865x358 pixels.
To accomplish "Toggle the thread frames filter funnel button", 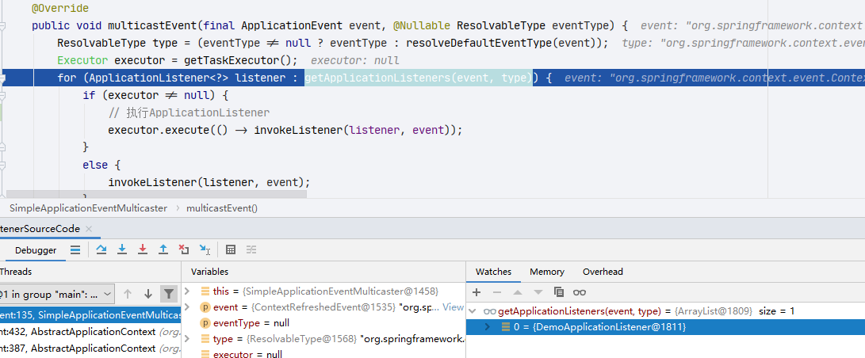I will [x=169, y=294].
